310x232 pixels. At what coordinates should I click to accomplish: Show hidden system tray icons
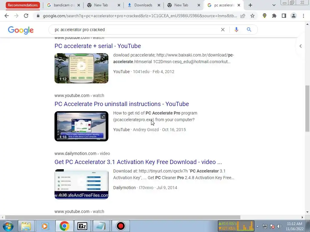(257, 226)
